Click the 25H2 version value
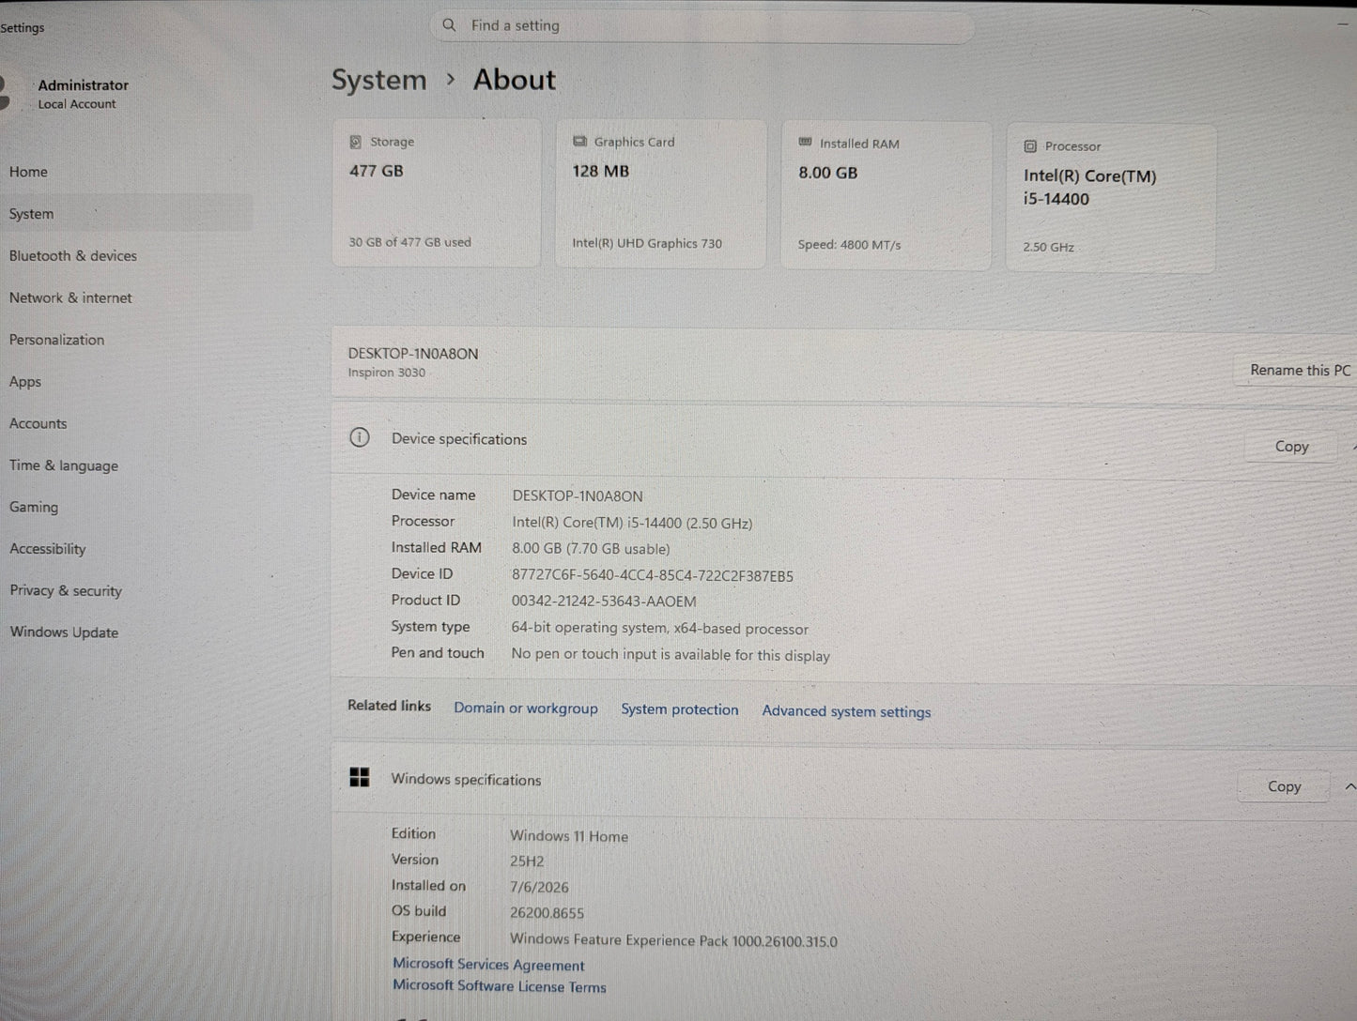1357x1021 pixels. pyautogui.click(x=527, y=861)
